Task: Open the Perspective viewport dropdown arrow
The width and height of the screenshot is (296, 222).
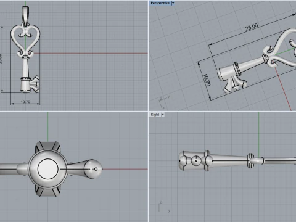Action: click(x=173, y=3)
